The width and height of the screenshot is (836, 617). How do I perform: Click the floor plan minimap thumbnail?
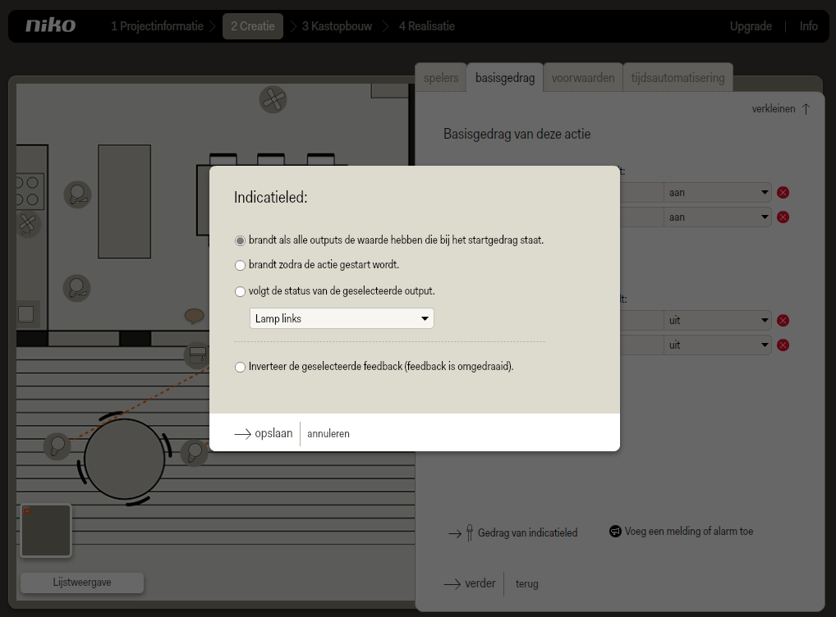pyautogui.click(x=46, y=531)
